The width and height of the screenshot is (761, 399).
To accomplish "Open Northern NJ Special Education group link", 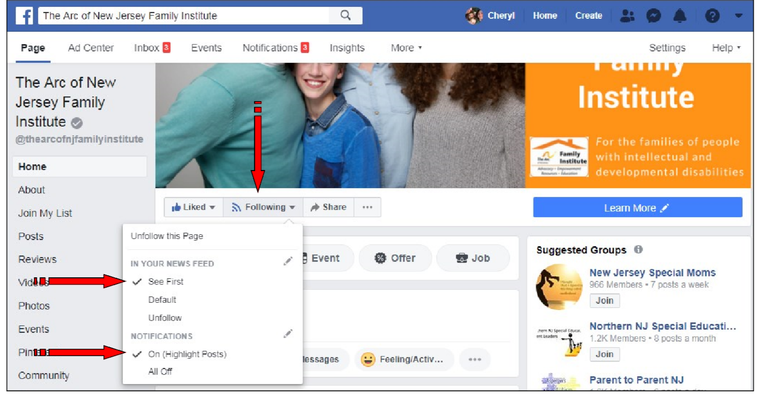I will point(663,326).
